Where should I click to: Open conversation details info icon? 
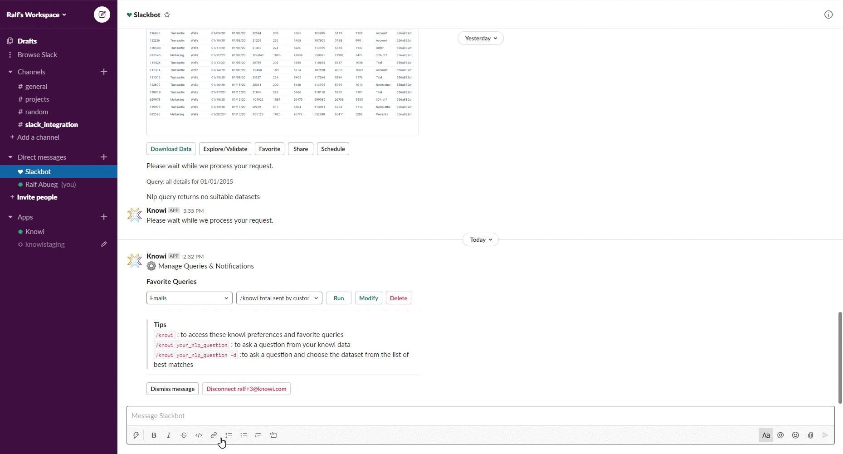pos(828,15)
